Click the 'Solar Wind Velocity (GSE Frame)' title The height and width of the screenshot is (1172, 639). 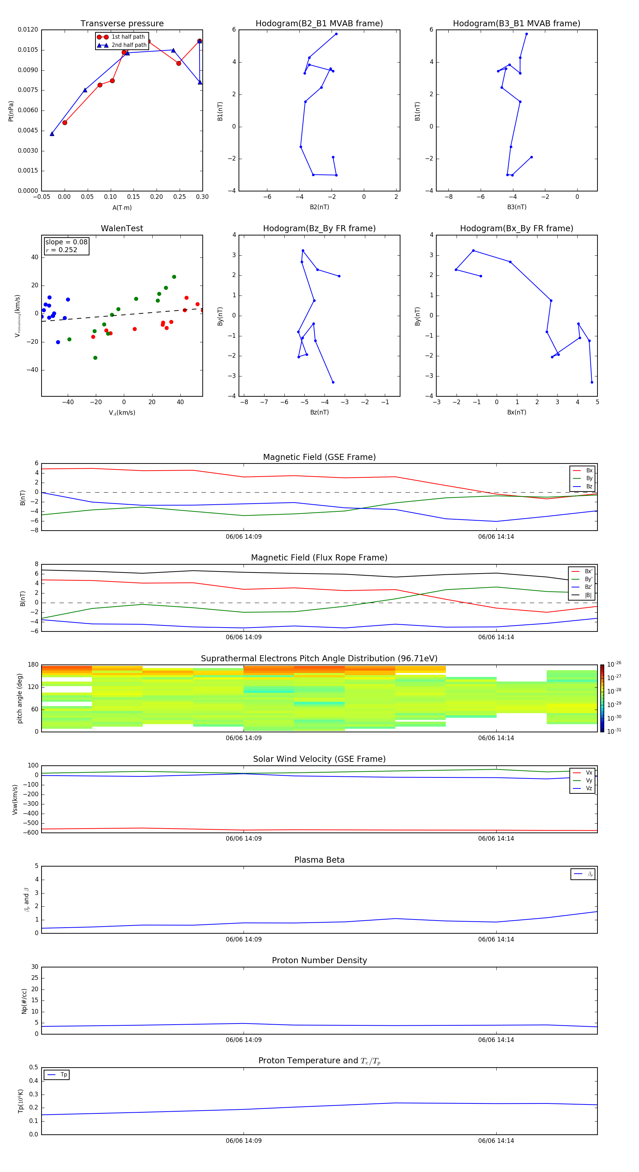click(x=319, y=759)
